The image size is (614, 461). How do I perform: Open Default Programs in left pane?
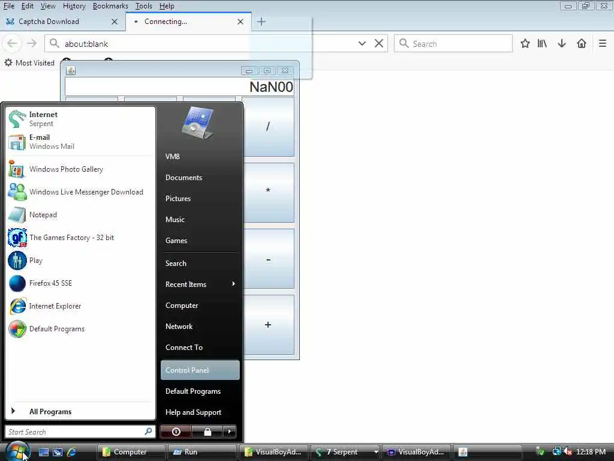click(x=80, y=329)
